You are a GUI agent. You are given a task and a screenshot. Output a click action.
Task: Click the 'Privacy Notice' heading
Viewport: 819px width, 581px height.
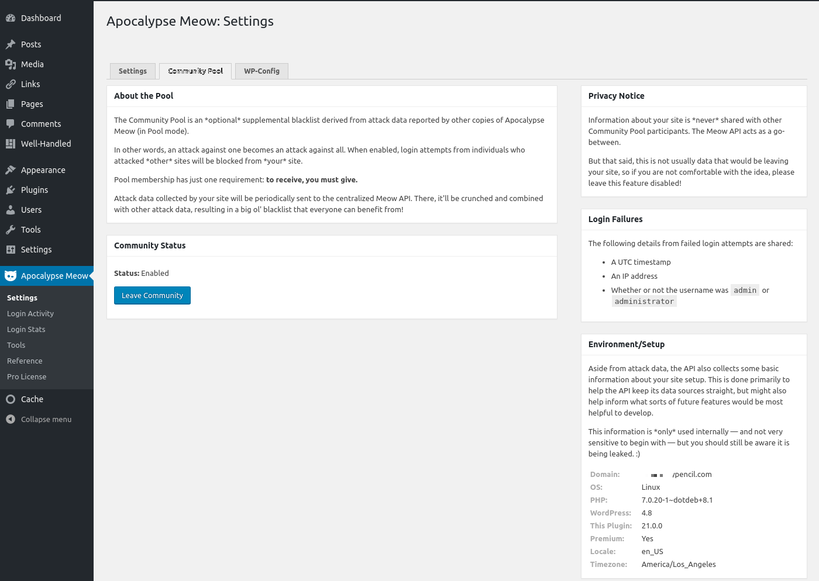(617, 96)
